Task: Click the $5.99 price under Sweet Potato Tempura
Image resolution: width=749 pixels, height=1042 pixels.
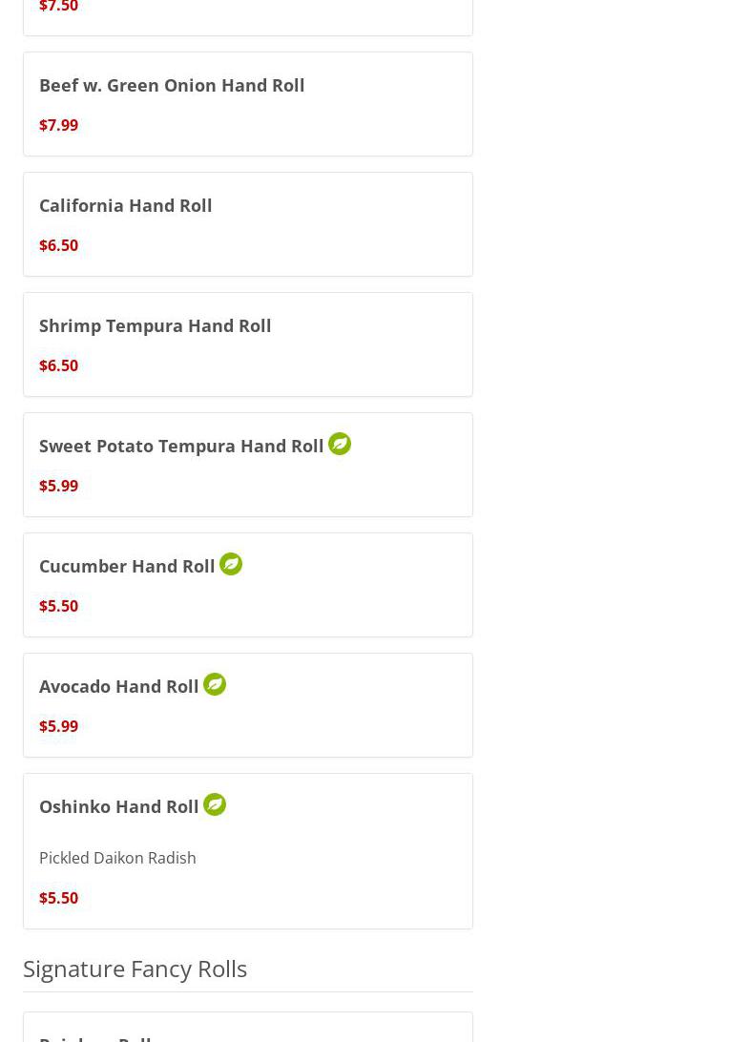Action: click(59, 486)
